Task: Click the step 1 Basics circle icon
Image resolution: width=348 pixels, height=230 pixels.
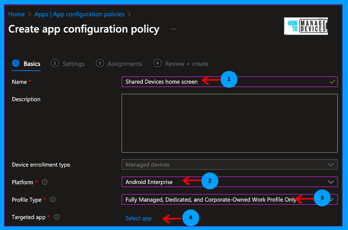Action: pos(16,63)
